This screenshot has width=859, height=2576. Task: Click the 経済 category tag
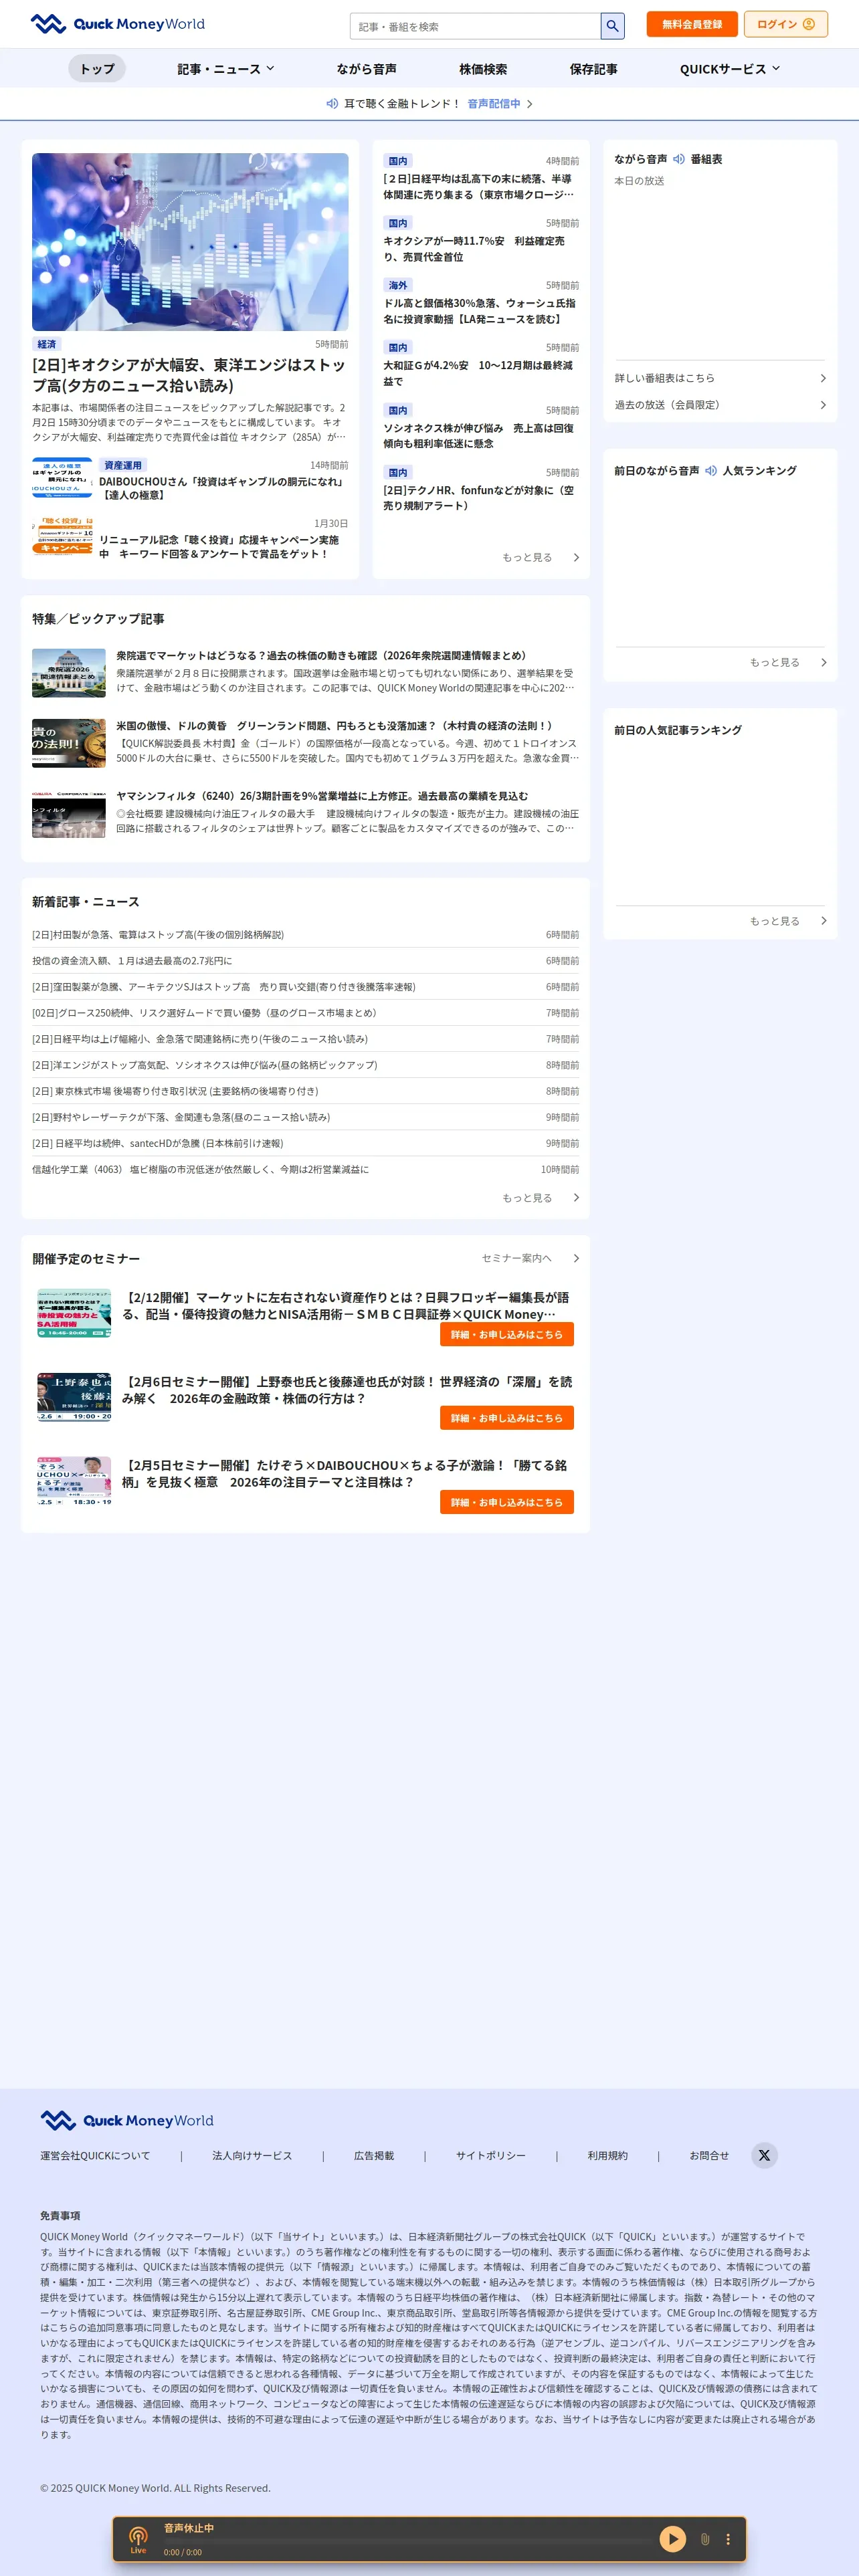(47, 344)
